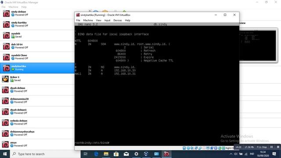281x158 pixels.
Task: Click mouse integration icon in VM status bar
Action: point(220,148)
